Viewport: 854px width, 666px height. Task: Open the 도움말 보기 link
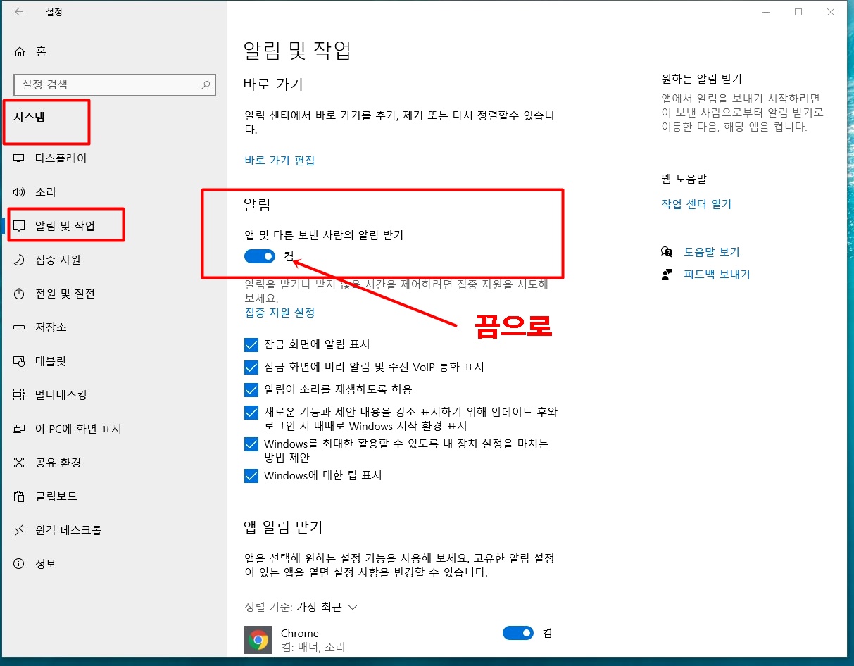click(x=712, y=252)
